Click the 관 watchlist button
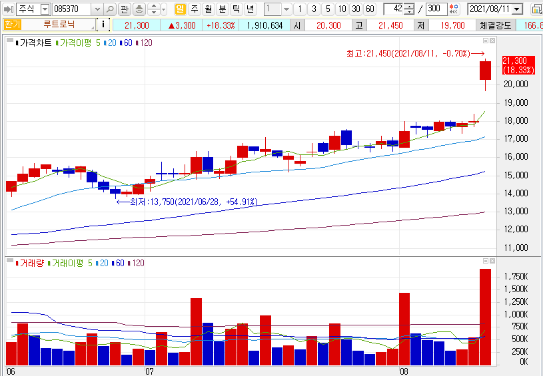Screen dimensions: 543x376 click(x=125, y=9)
